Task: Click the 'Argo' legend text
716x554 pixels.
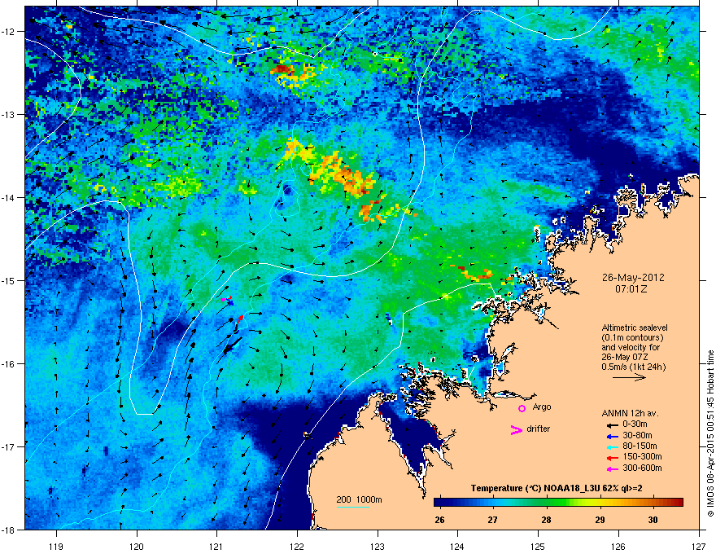Action: (x=542, y=407)
